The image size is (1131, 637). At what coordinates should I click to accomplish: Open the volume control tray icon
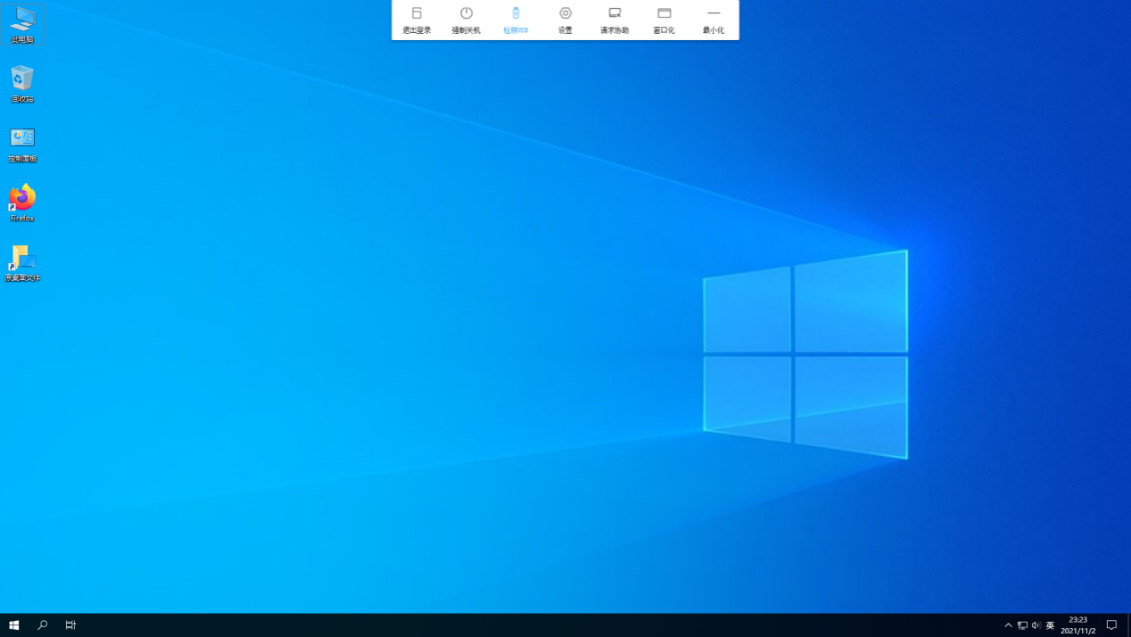pos(1036,625)
